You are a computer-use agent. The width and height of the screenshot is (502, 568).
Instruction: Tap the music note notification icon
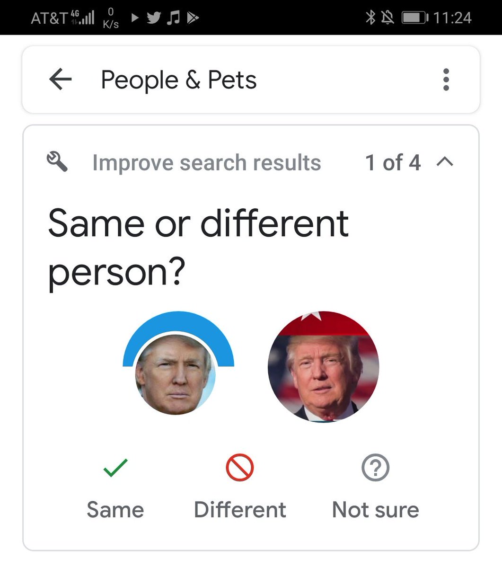174,18
